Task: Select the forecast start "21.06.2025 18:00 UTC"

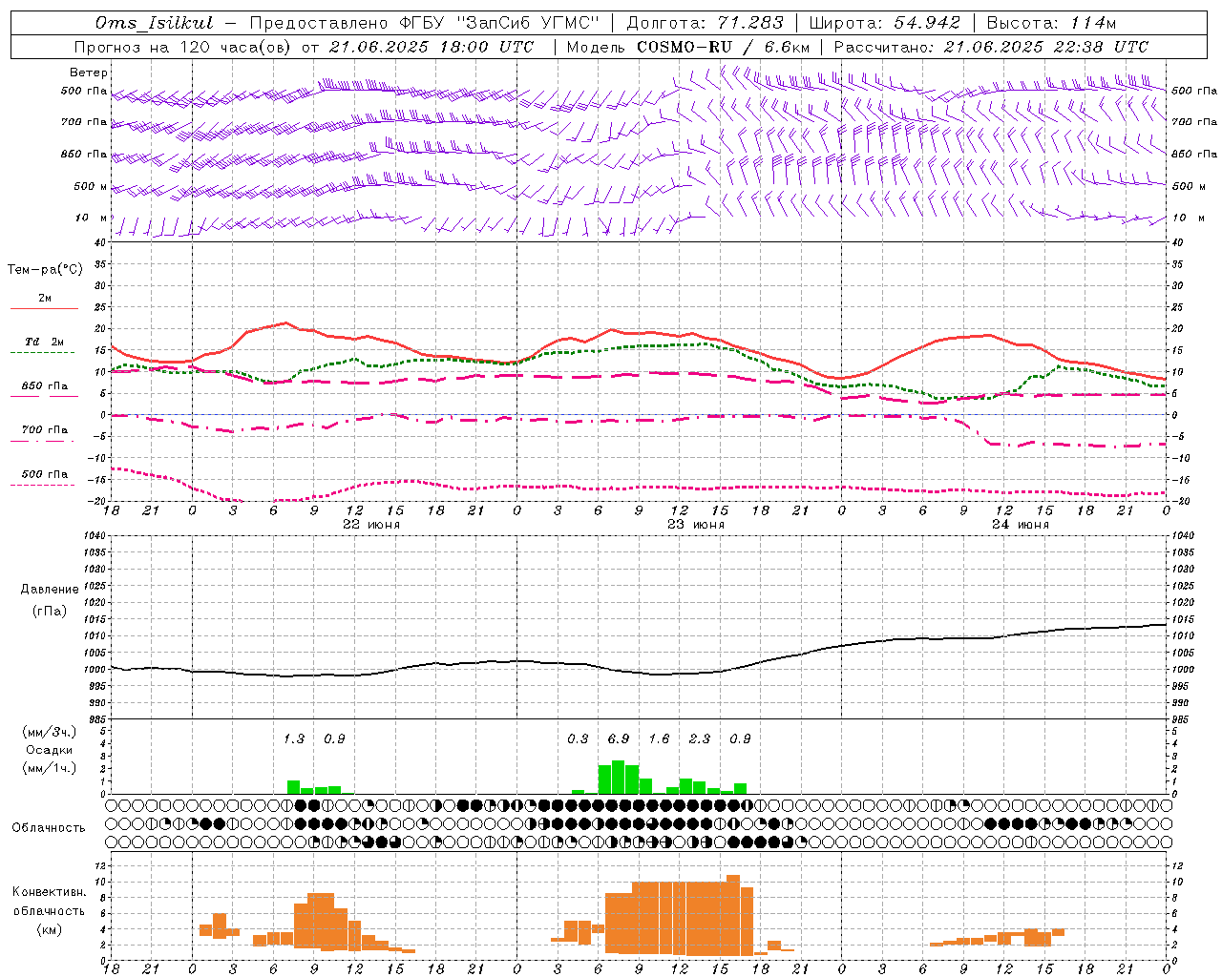Action: 432,47
